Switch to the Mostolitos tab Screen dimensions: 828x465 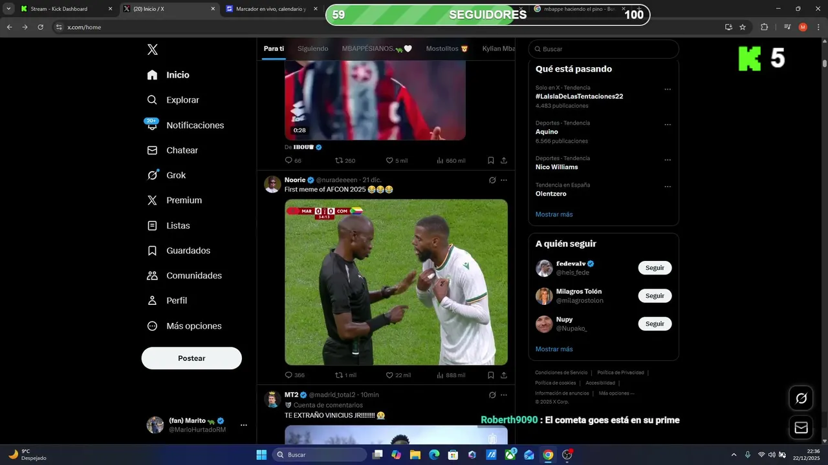(446, 48)
